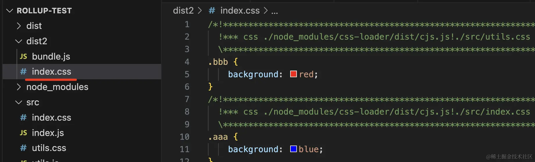Image resolution: width=535 pixels, height=162 pixels.
Task: Click the CSS hash icon of src index.css
Action: pos(24,117)
